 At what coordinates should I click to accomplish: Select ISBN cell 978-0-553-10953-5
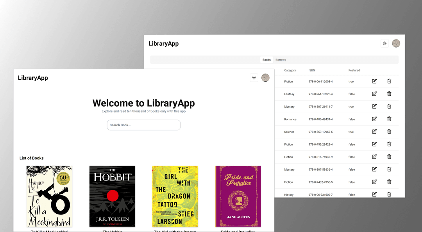coord(320,132)
